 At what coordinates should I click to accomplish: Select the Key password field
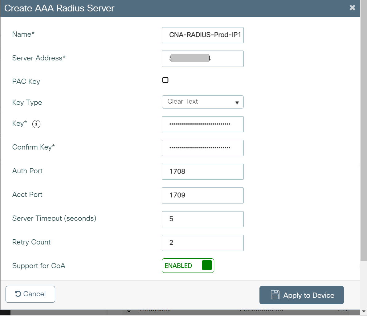pos(202,124)
